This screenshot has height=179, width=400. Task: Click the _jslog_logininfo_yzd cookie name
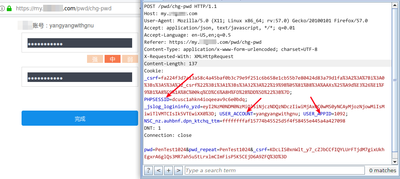172,107
